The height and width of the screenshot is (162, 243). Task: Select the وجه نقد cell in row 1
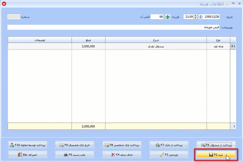point(218,46)
